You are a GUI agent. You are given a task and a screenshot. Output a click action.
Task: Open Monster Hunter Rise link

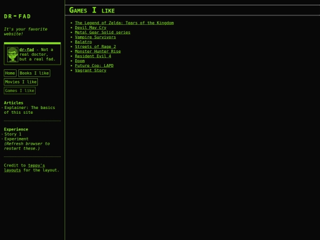tap(98, 51)
